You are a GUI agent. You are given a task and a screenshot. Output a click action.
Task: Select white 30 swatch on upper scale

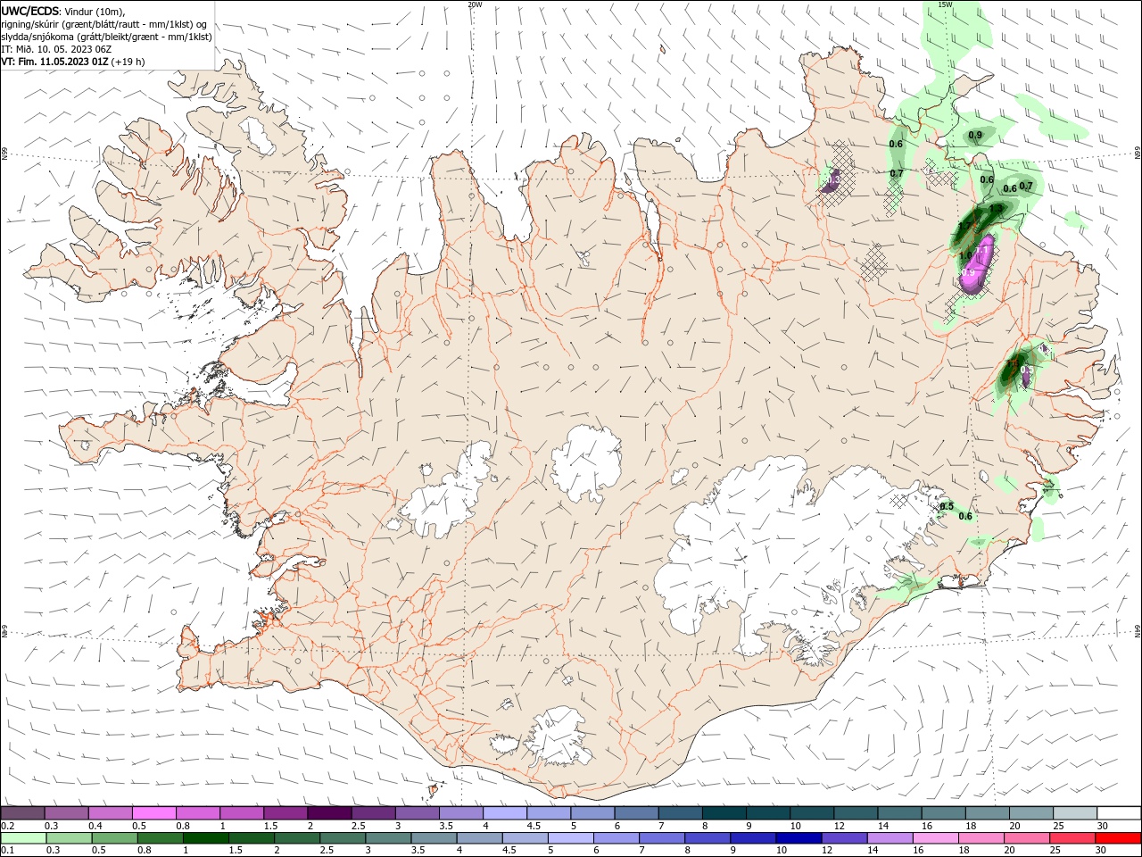coord(1118,813)
